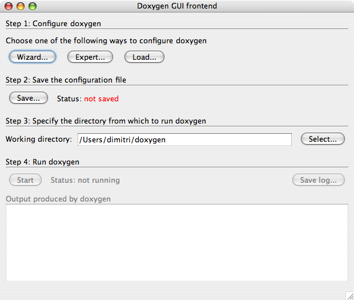
Task: Click inside the doxygen output text area
Action: point(176,242)
